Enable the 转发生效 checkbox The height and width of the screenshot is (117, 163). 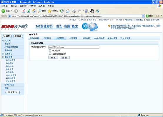[x=50, y=50]
